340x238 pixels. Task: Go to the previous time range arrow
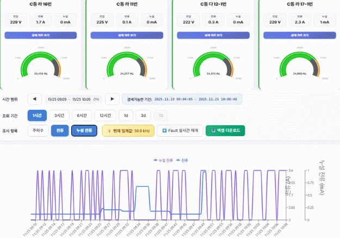35,99
